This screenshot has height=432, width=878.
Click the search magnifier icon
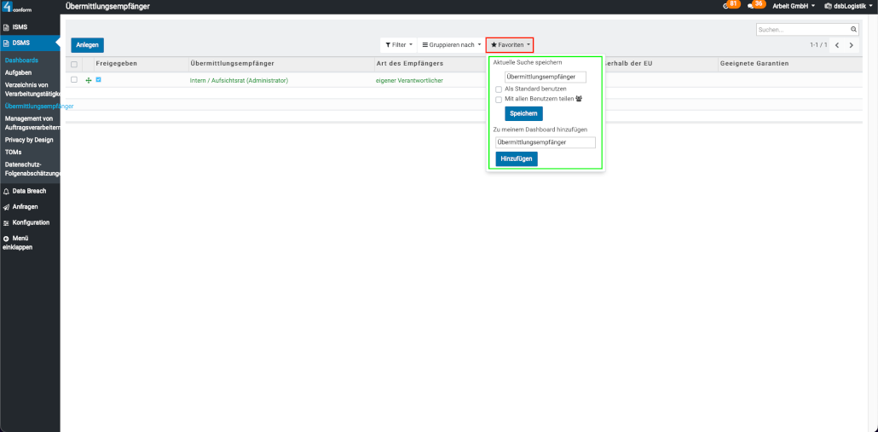pyautogui.click(x=853, y=29)
